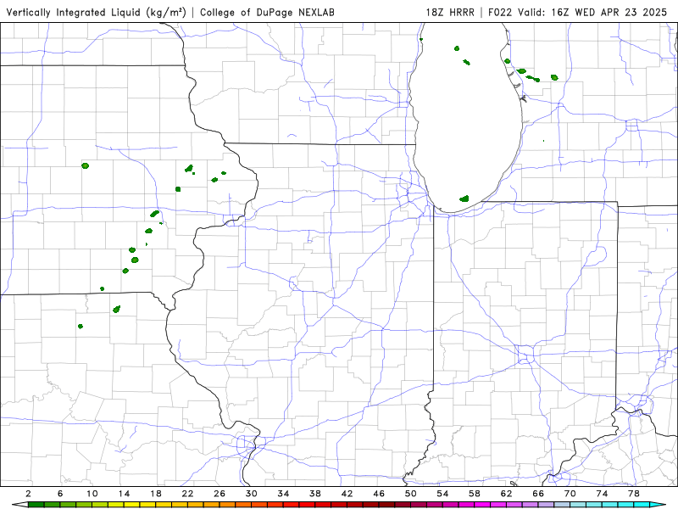Screen dimensions: 678x509
Task: Click the color scale label "6"
Action: tap(60, 494)
